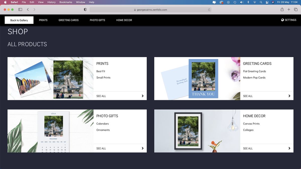Image resolution: width=301 pixels, height=169 pixels.
Task: Expand SEE ALL chevron under PRINTS
Action: coord(142,96)
